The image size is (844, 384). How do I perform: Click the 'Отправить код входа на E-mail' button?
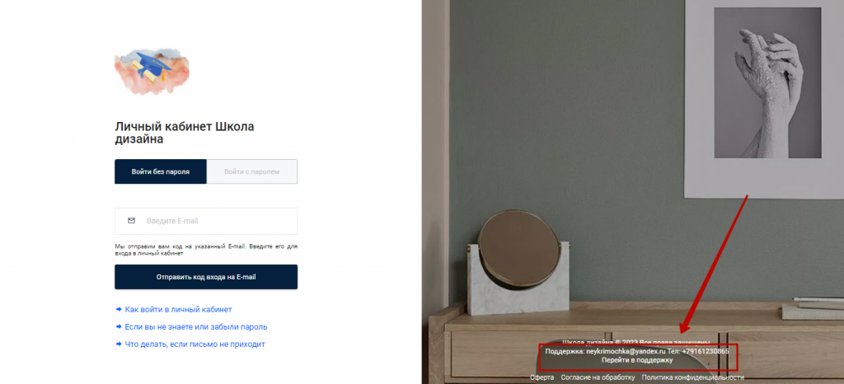[206, 277]
